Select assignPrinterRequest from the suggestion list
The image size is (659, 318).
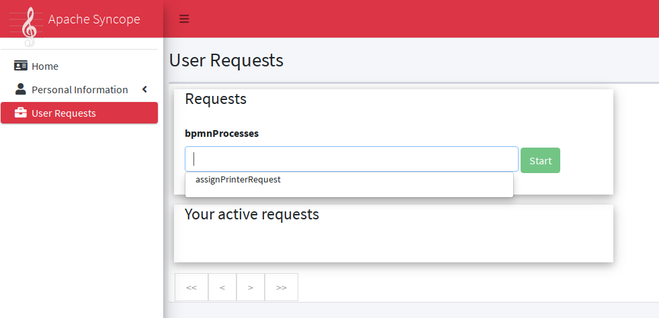point(238,180)
